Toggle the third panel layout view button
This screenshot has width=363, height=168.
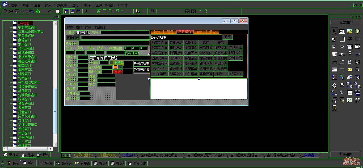coord(78,11)
